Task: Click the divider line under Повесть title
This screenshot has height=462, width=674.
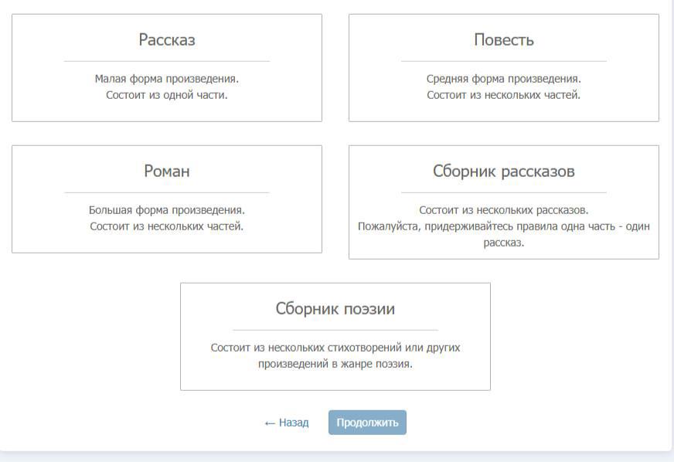Action: pyautogui.click(x=503, y=61)
